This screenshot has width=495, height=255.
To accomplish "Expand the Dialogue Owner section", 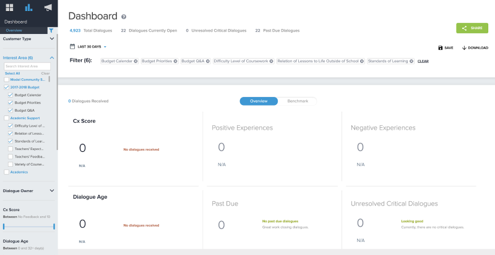I will pyautogui.click(x=52, y=191).
